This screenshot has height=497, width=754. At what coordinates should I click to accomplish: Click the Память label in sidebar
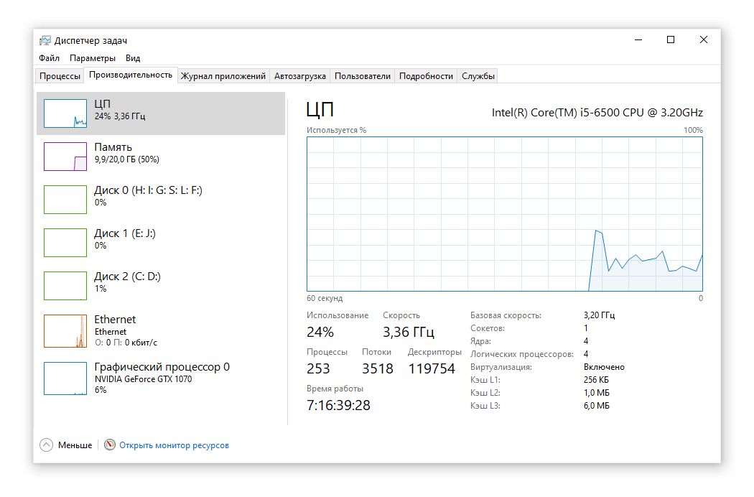113,147
